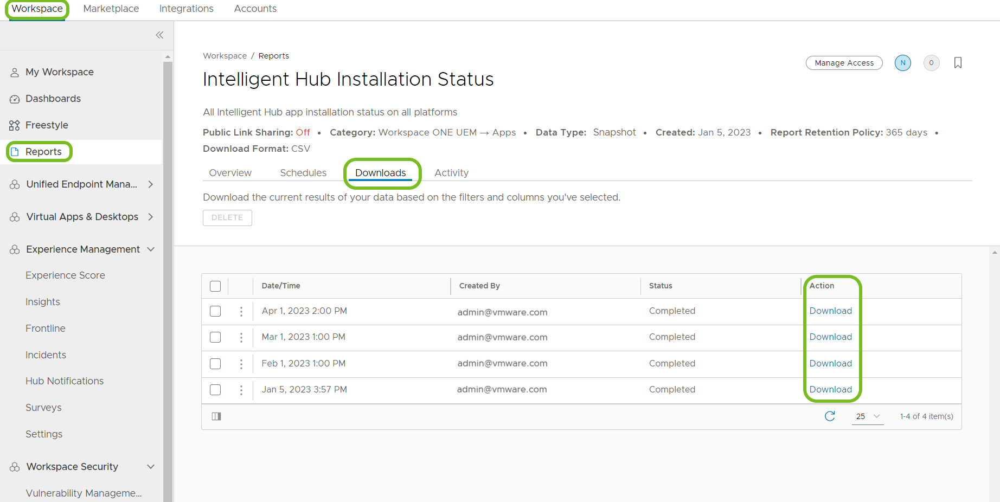Download the Feb 1, 2023 report

830,363
